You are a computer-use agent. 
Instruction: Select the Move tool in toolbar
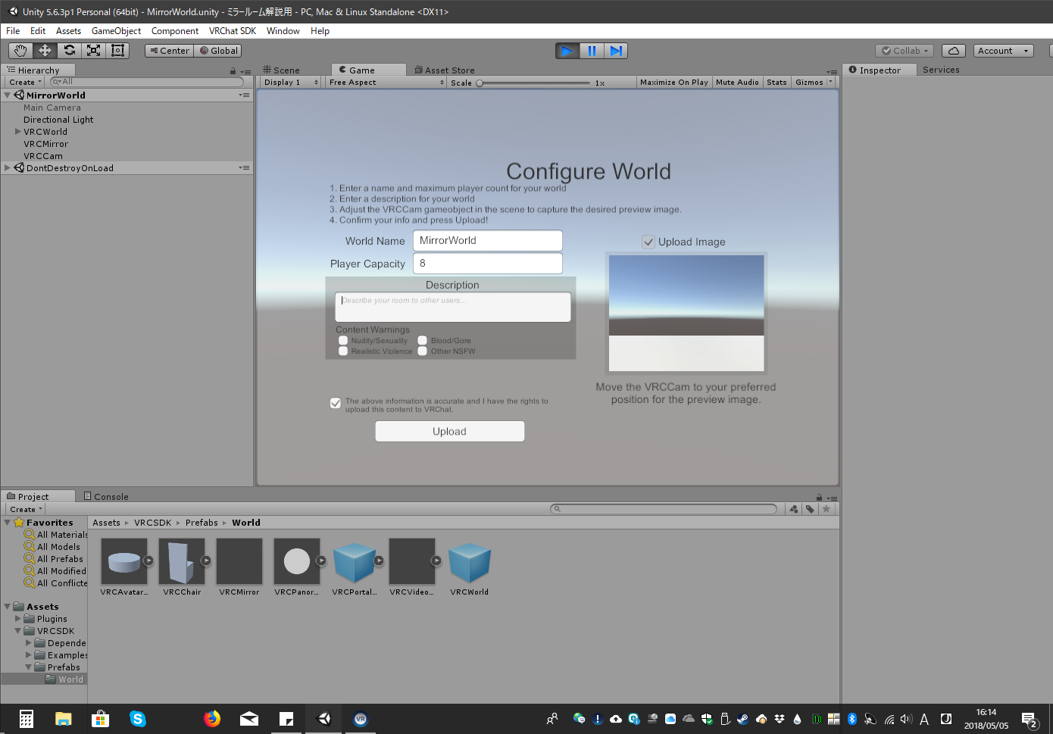tap(45, 51)
